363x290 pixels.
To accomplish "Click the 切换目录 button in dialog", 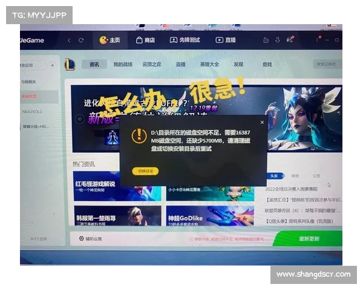I will pos(145,171).
